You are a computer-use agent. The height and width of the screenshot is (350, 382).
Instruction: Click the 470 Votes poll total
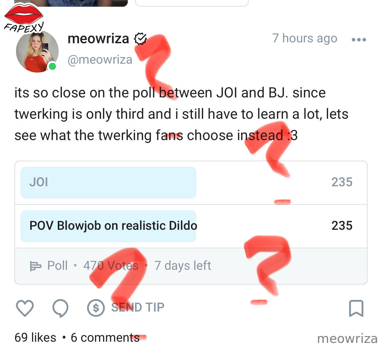[x=111, y=266]
